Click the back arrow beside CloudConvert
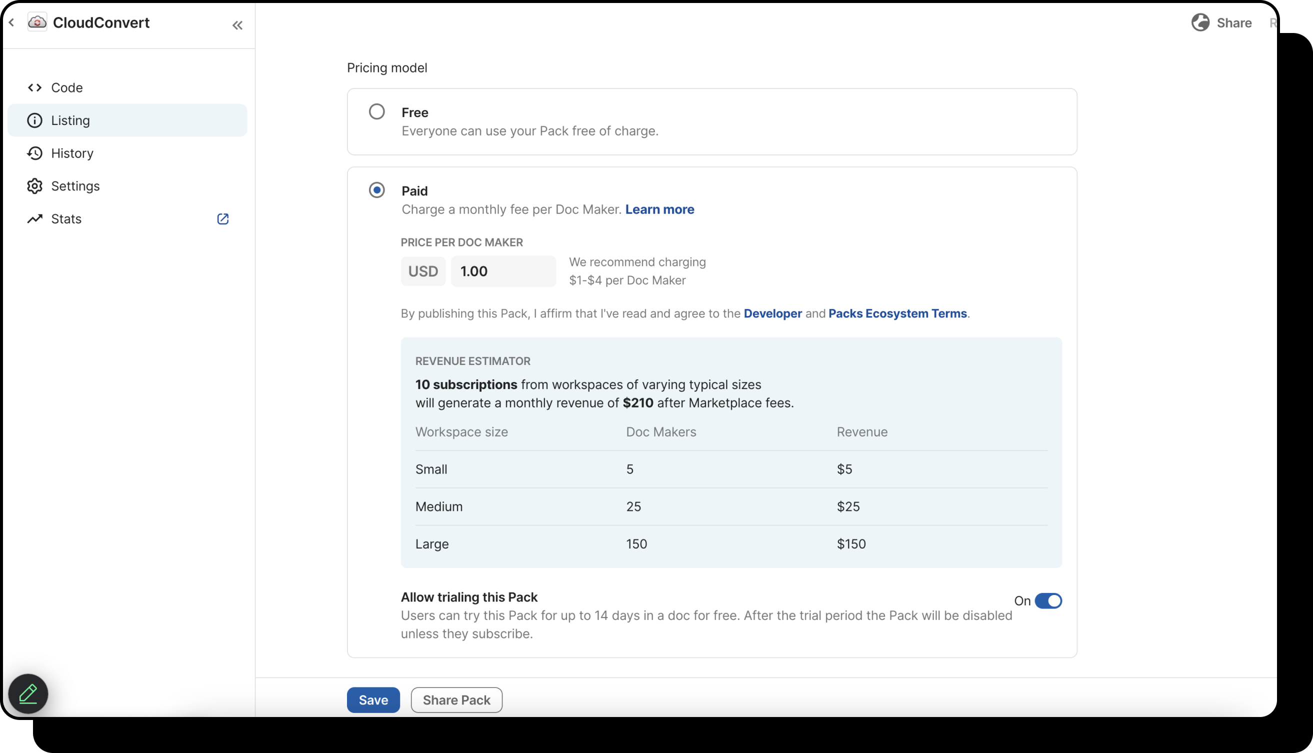The width and height of the screenshot is (1313, 753). (11, 23)
